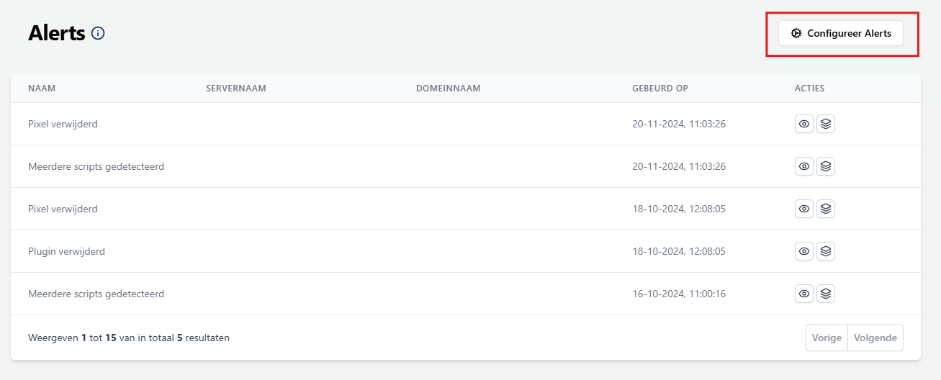Click the NAAM column header
This screenshot has width=941, height=380.
[x=42, y=89]
